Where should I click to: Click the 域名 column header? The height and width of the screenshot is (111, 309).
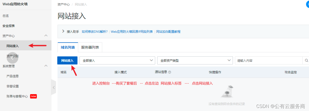tap(64, 72)
